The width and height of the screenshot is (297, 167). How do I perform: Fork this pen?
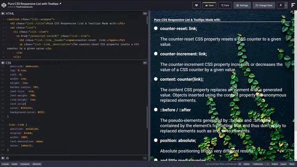click(225, 5)
